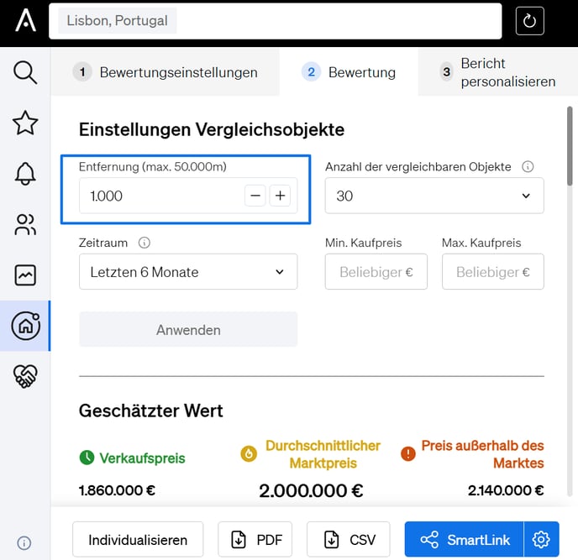Click the refresh icon next to search

(x=529, y=21)
